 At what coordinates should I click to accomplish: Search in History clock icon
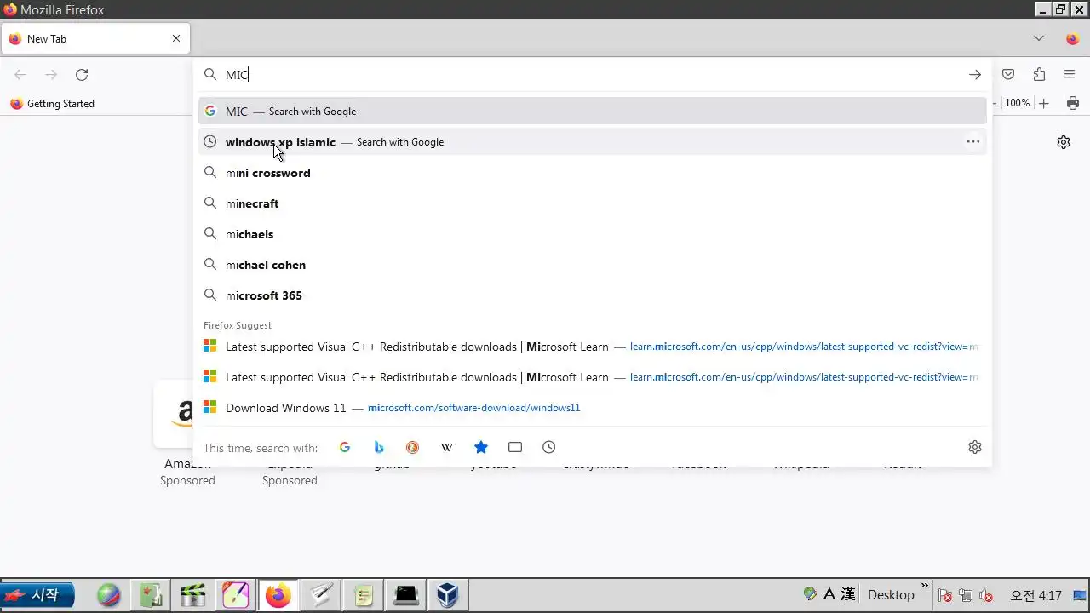(x=549, y=447)
